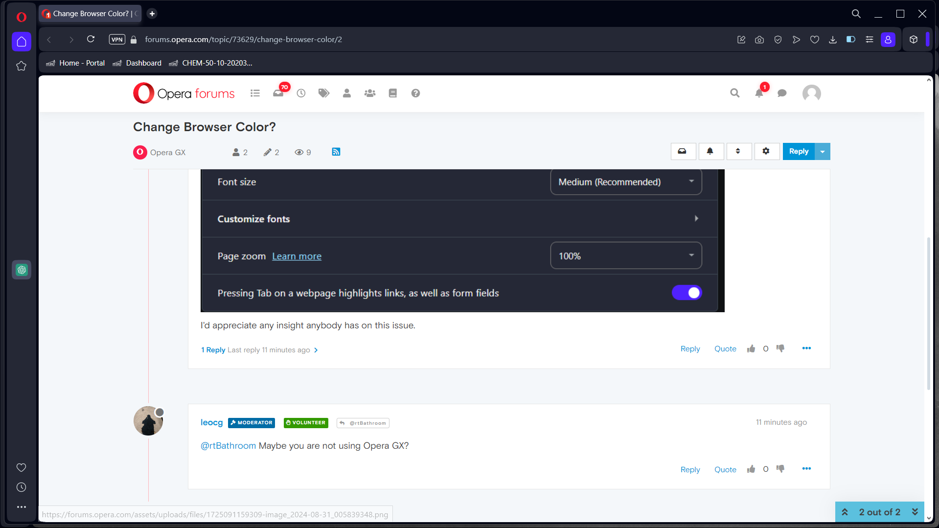Reply to the first post
The width and height of the screenshot is (939, 528).
coord(690,349)
